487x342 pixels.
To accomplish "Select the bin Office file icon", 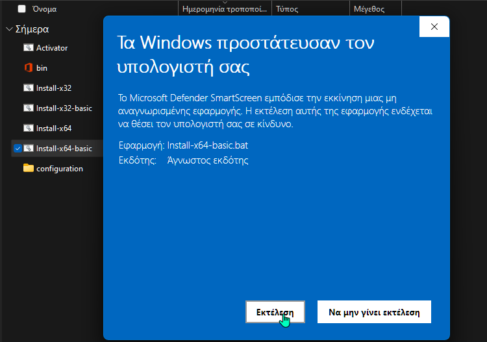I will (x=29, y=67).
